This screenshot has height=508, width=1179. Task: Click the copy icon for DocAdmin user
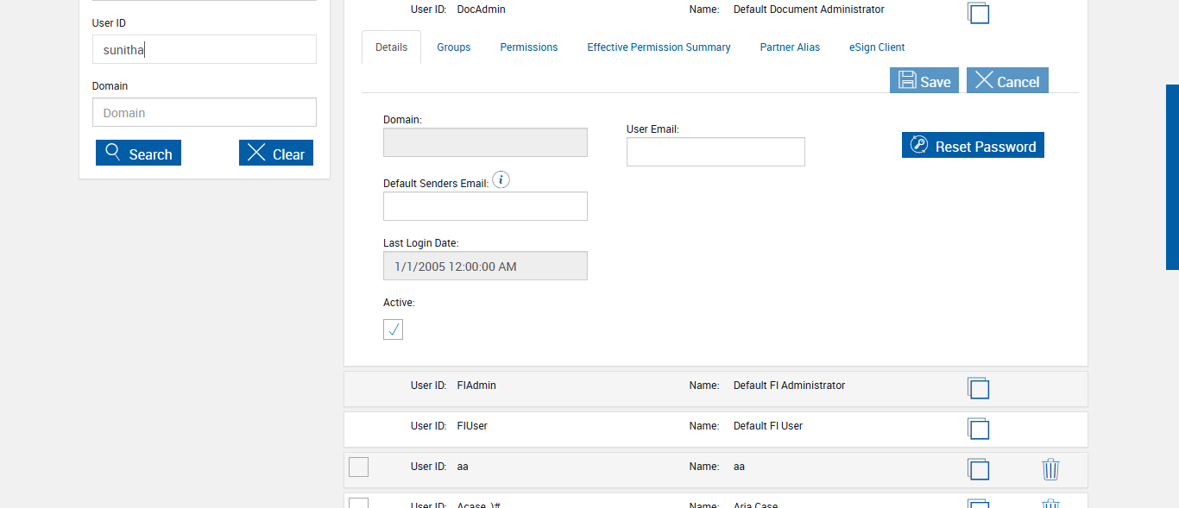tap(978, 13)
